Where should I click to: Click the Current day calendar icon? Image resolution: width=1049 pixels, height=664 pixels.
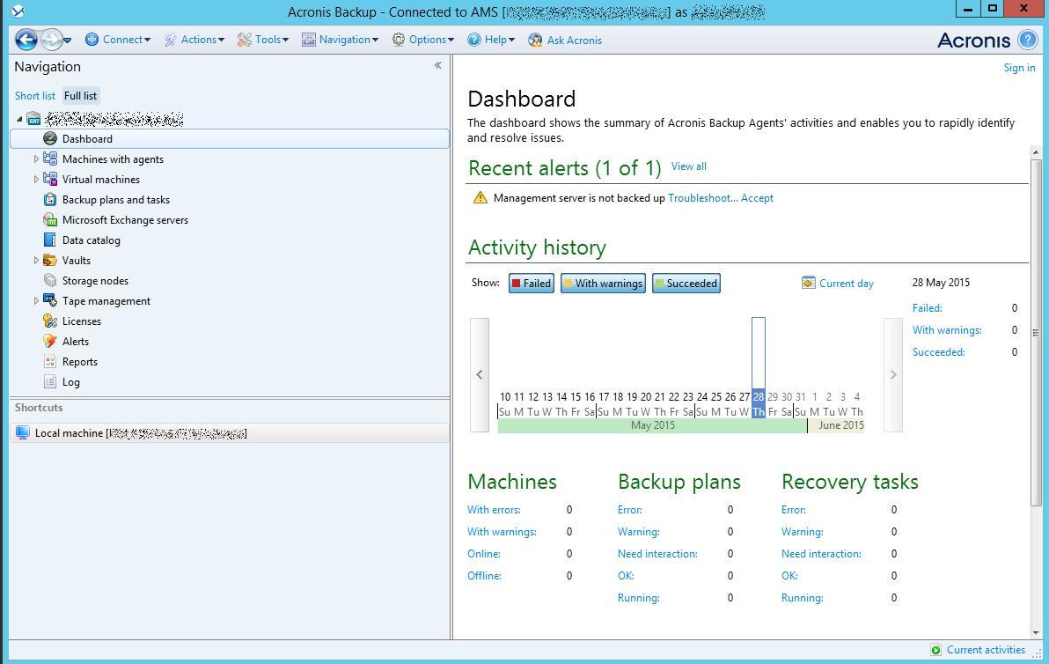click(x=808, y=283)
